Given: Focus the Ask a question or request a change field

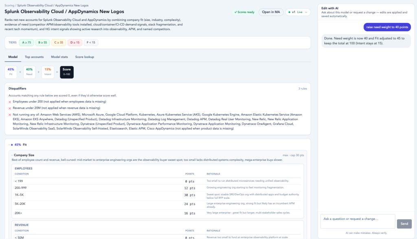Looking at the screenshot, I should 358,221.
